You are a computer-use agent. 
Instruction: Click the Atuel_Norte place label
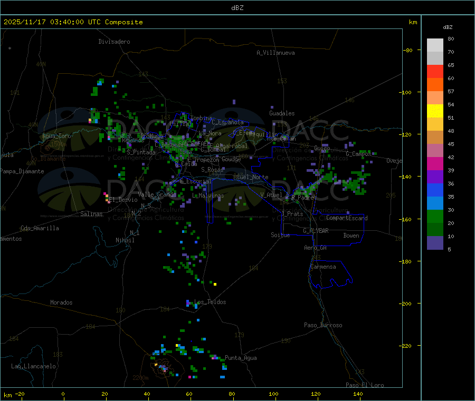click(251, 177)
